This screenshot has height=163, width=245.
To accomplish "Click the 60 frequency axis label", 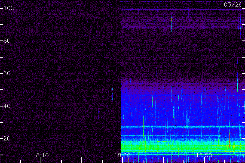I will (7, 73).
